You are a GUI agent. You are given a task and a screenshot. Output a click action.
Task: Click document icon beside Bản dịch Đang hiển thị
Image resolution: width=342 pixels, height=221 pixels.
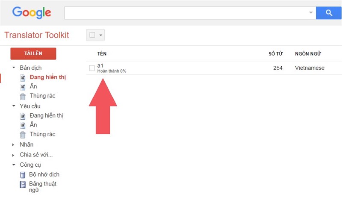[x=23, y=77]
